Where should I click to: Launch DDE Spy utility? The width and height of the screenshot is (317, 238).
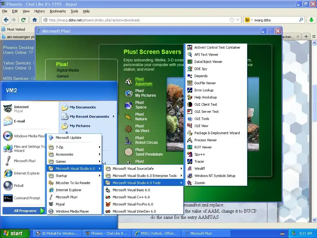216,69
